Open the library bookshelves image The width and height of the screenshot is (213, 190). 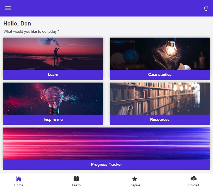(x=160, y=99)
